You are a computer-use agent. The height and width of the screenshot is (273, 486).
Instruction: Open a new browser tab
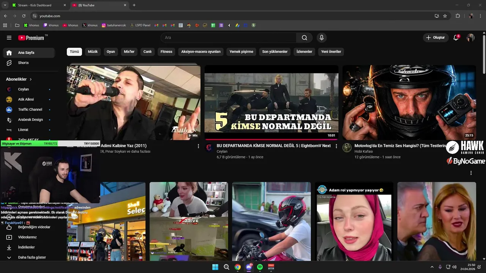click(134, 5)
